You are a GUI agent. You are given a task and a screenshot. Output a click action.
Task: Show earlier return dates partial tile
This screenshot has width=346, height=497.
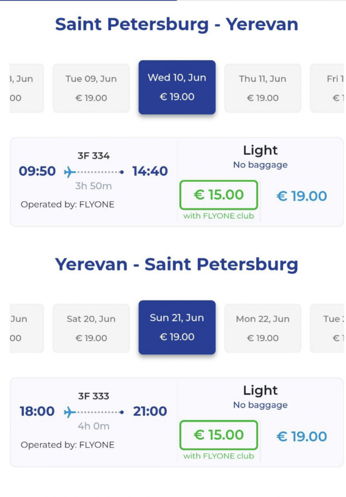tap(26, 328)
